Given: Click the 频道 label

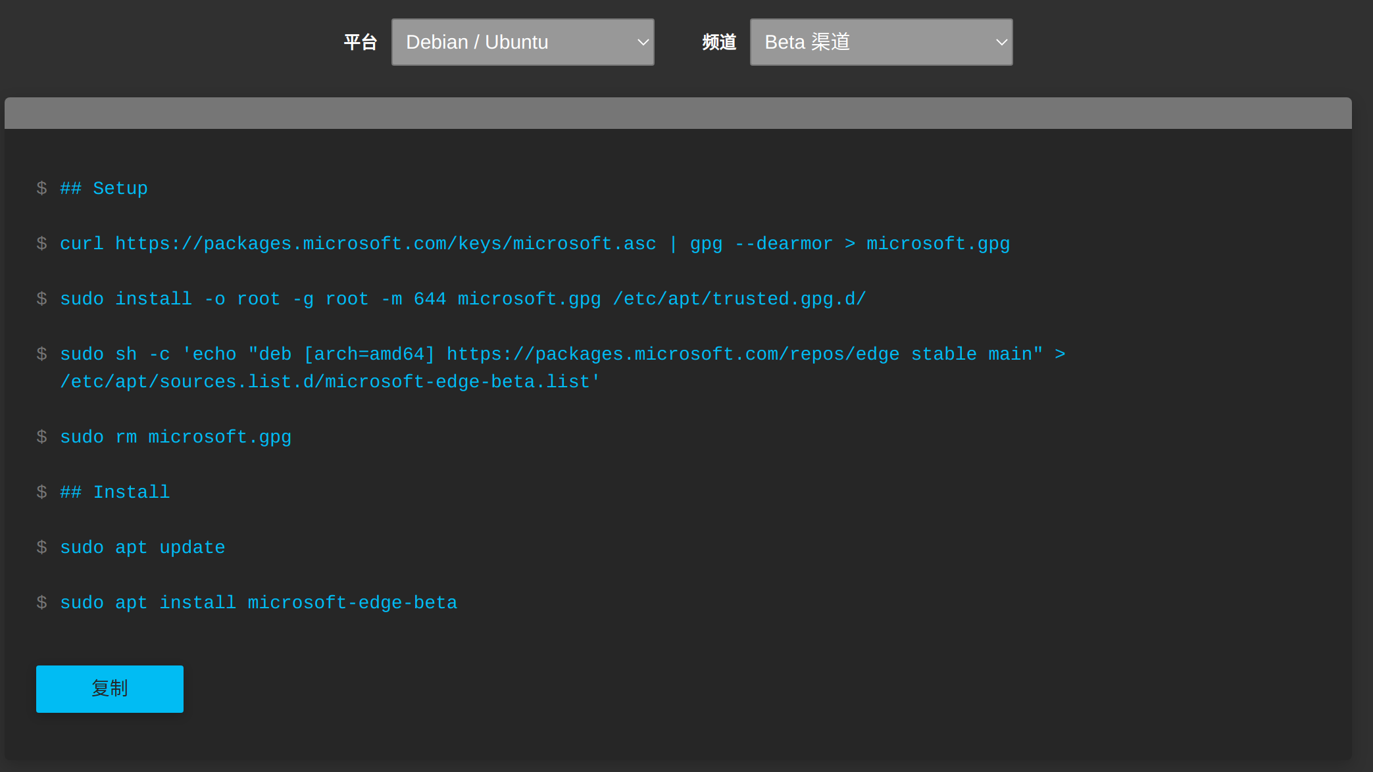Looking at the screenshot, I should [x=718, y=42].
